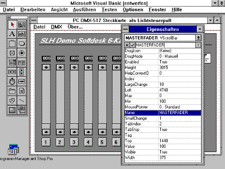Select the TextBox (ab) tool

pos(22,34)
